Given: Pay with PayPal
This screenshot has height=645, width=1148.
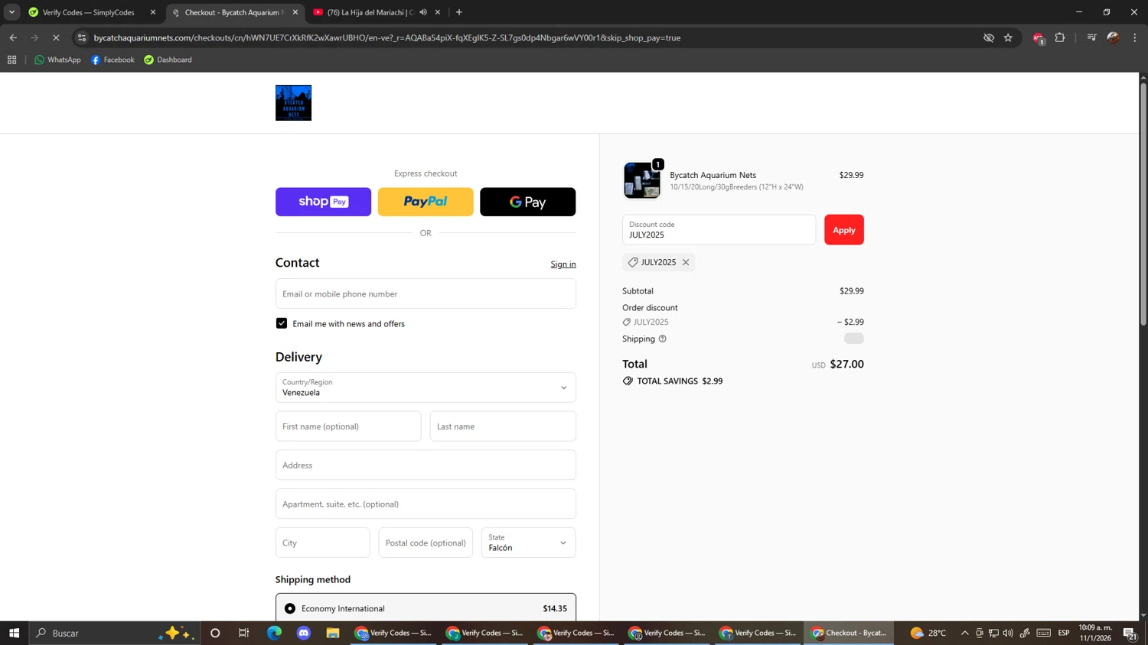Looking at the screenshot, I should (x=426, y=202).
